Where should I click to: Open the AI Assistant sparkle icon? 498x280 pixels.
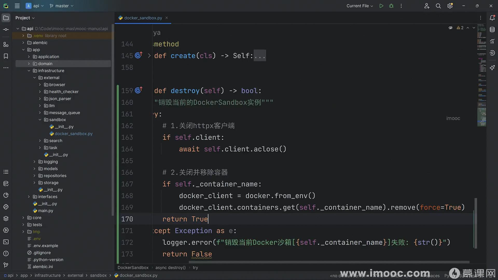[492, 68]
